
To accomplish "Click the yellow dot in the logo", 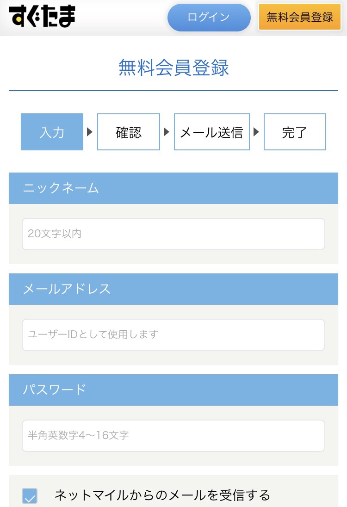I will [x=19, y=19].
